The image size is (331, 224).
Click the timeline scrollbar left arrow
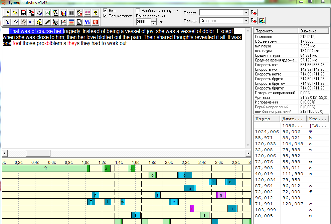pyautogui.click(x=4, y=153)
